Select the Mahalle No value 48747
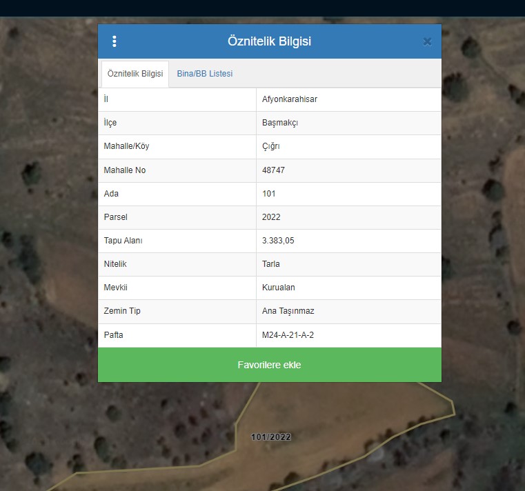Viewport: 525px width, 491px height. [x=274, y=170]
